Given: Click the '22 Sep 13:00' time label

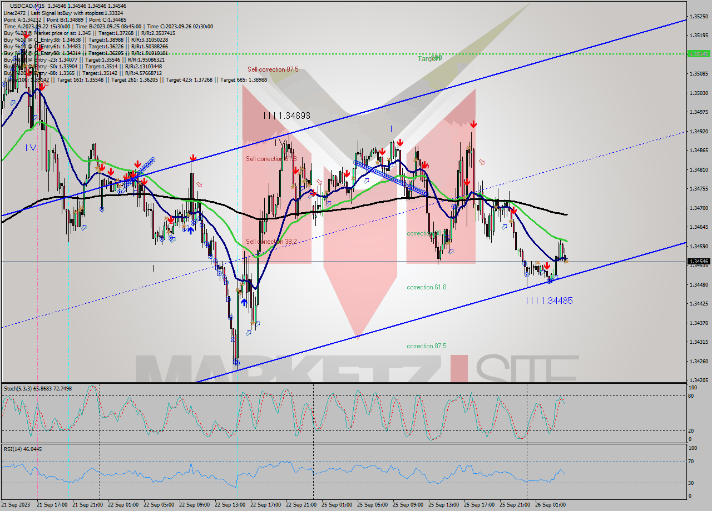Looking at the screenshot, I should pyautogui.click(x=230, y=505).
